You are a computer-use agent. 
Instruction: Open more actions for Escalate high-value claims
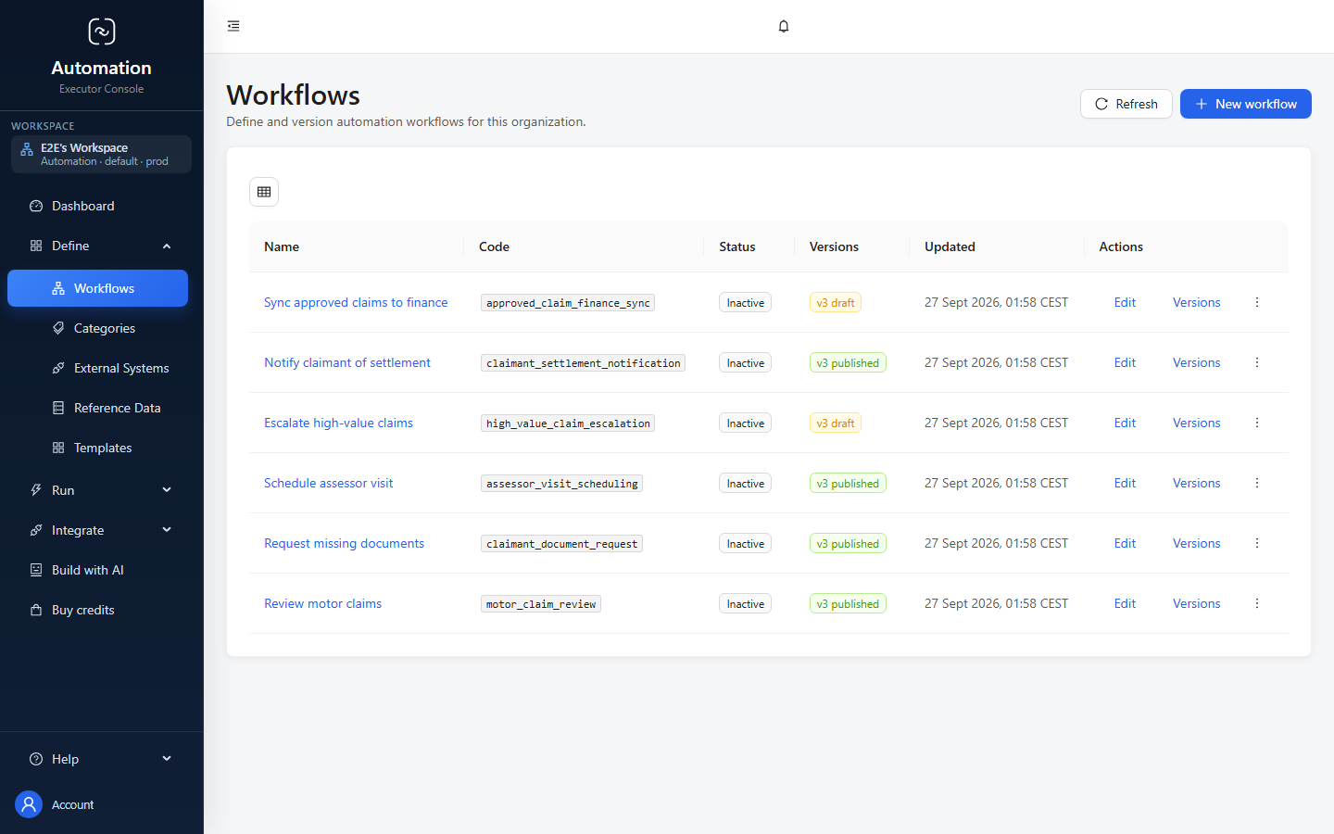[1257, 423]
